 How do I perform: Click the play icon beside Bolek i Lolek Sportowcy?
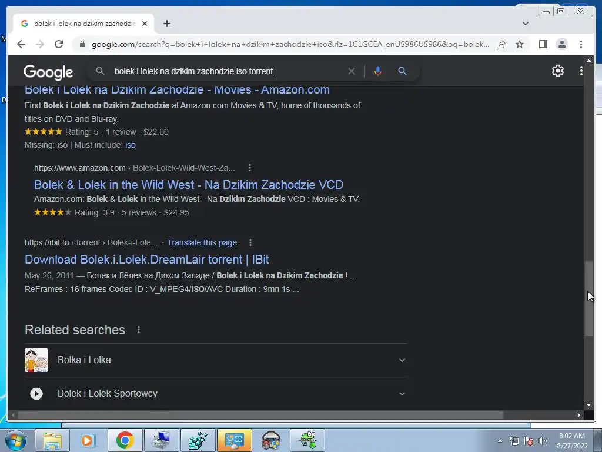[36, 394]
